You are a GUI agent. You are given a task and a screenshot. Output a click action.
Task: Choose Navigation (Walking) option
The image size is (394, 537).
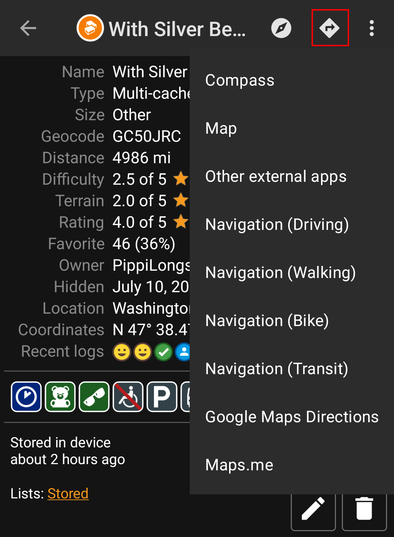pyautogui.click(x=280, y=273)
